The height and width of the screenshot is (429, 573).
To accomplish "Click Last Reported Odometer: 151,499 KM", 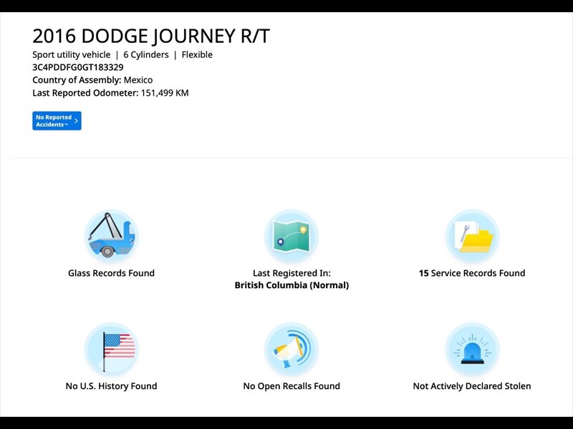I will click(x=110, y=93).
